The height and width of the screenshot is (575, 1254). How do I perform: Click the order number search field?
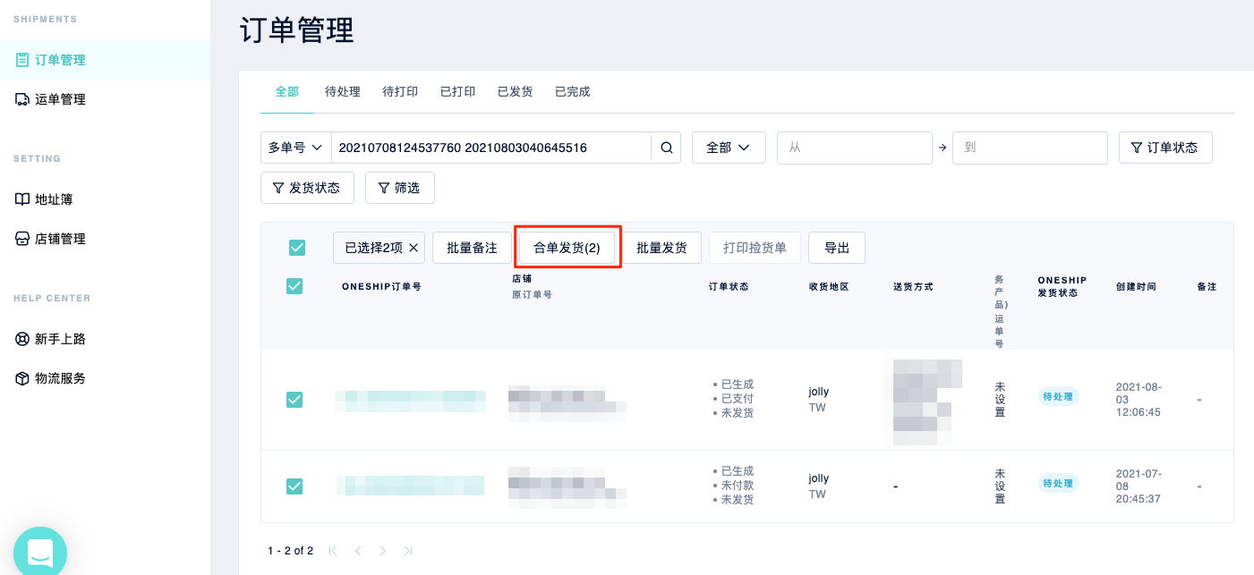click(x=491, y=148)
